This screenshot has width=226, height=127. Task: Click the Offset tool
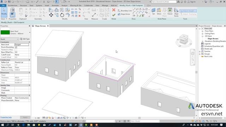[56, 10]
